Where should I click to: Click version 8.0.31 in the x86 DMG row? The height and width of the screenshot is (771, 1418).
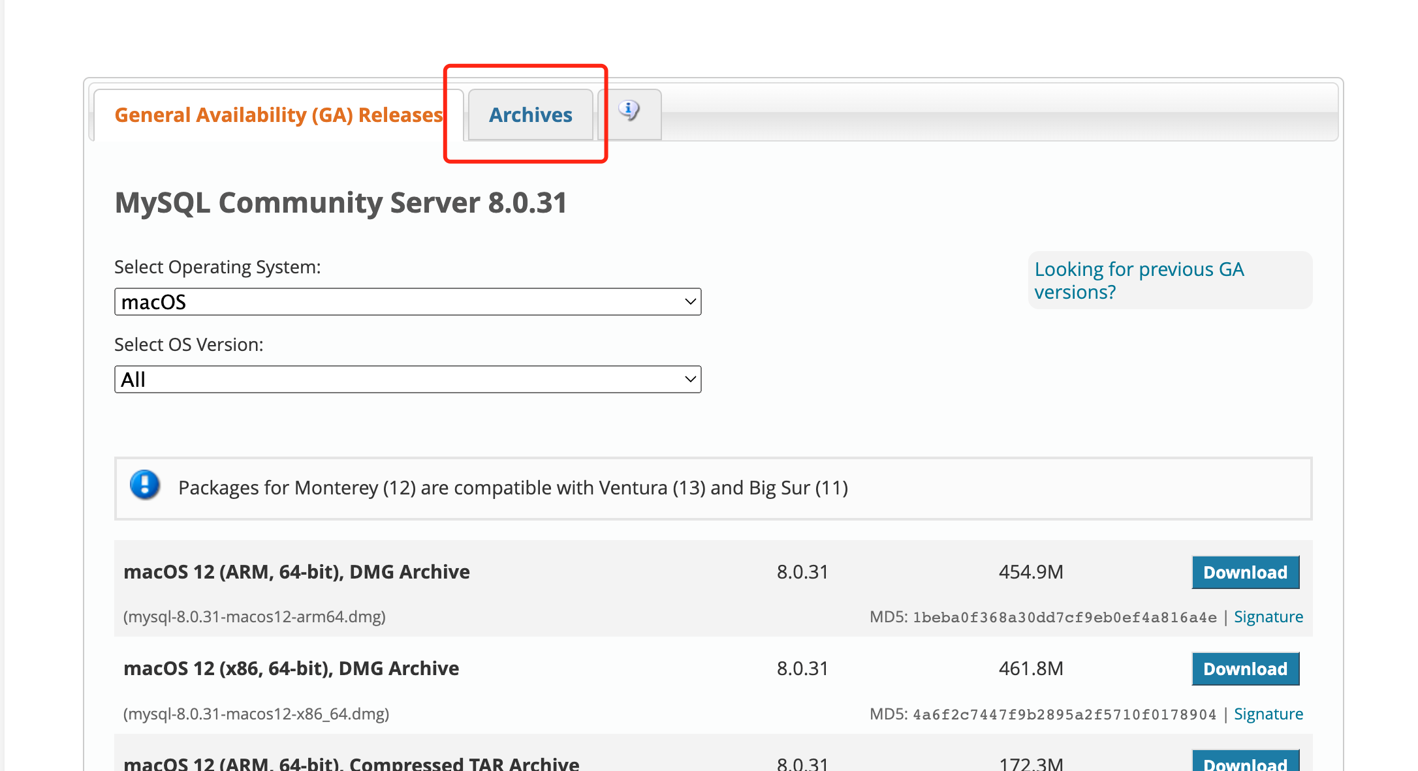click(802, 669)
